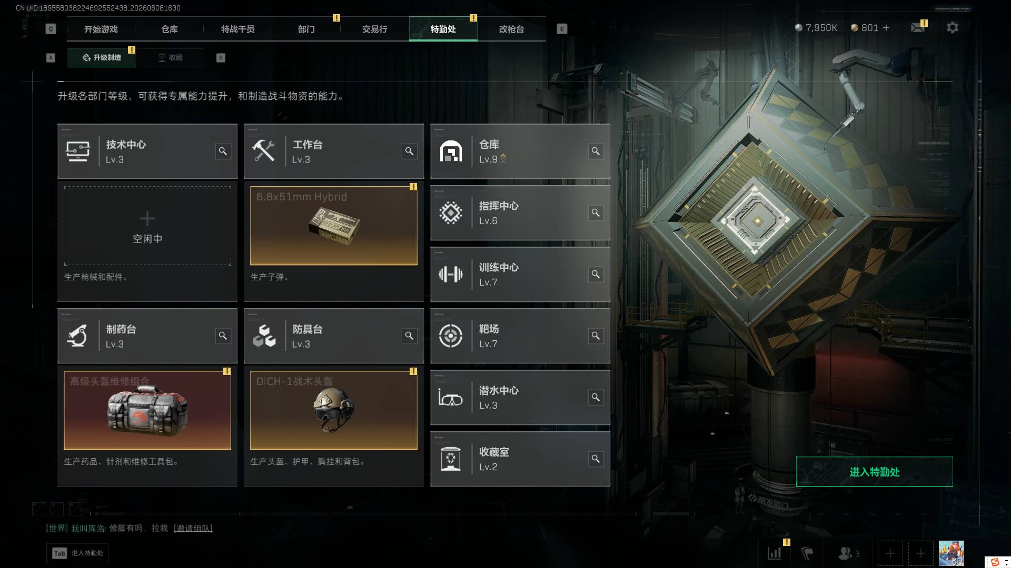Switch to the 交易行 tab
This screenshot has height=568, width=1011.
click(x=374, y=29)
